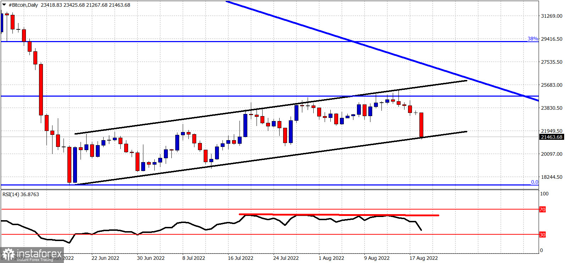
Task: Select the #Bitcoin,Daily chart title text
Action: click(x=23, y=5)
